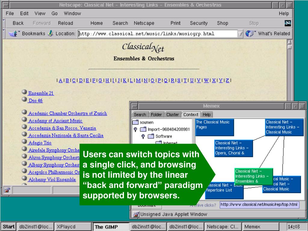This screenshot has height=231, width=308.
Task: Click the What's Related icon
Action: pyautogui.click(x=250, y=34)
